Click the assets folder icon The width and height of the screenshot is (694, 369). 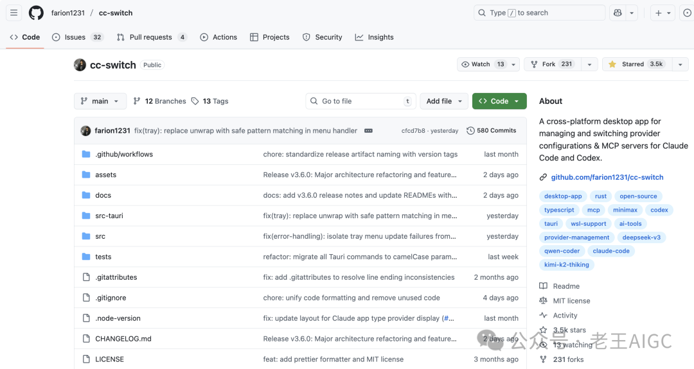(86, 175)
